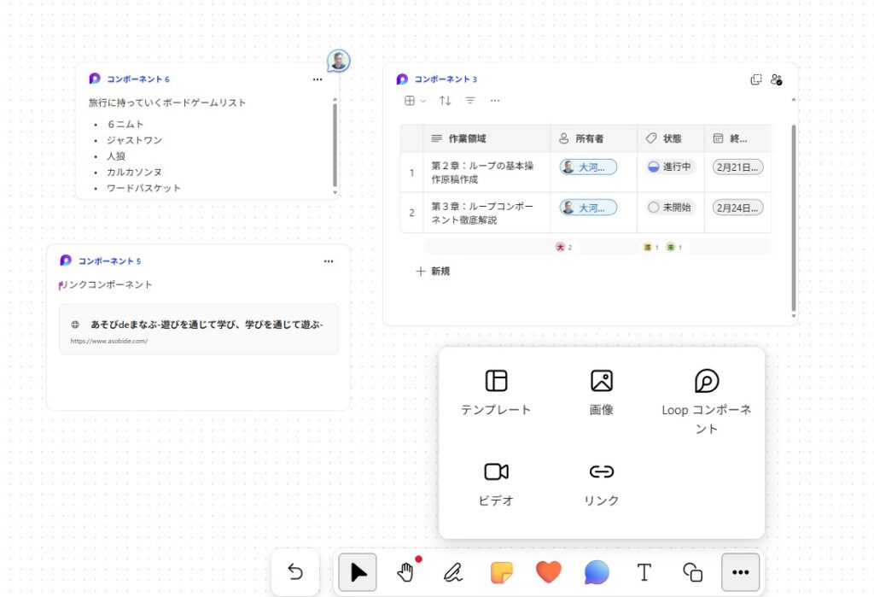Open the コンポーネント 5 options ellipsis menu

point(329,261)
